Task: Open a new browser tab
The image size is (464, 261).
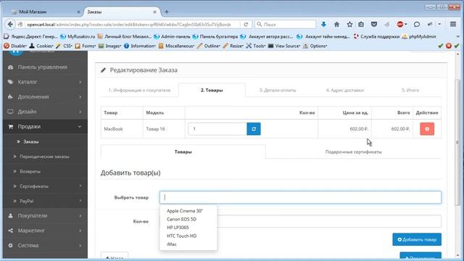Action: [x=167, y=12]
